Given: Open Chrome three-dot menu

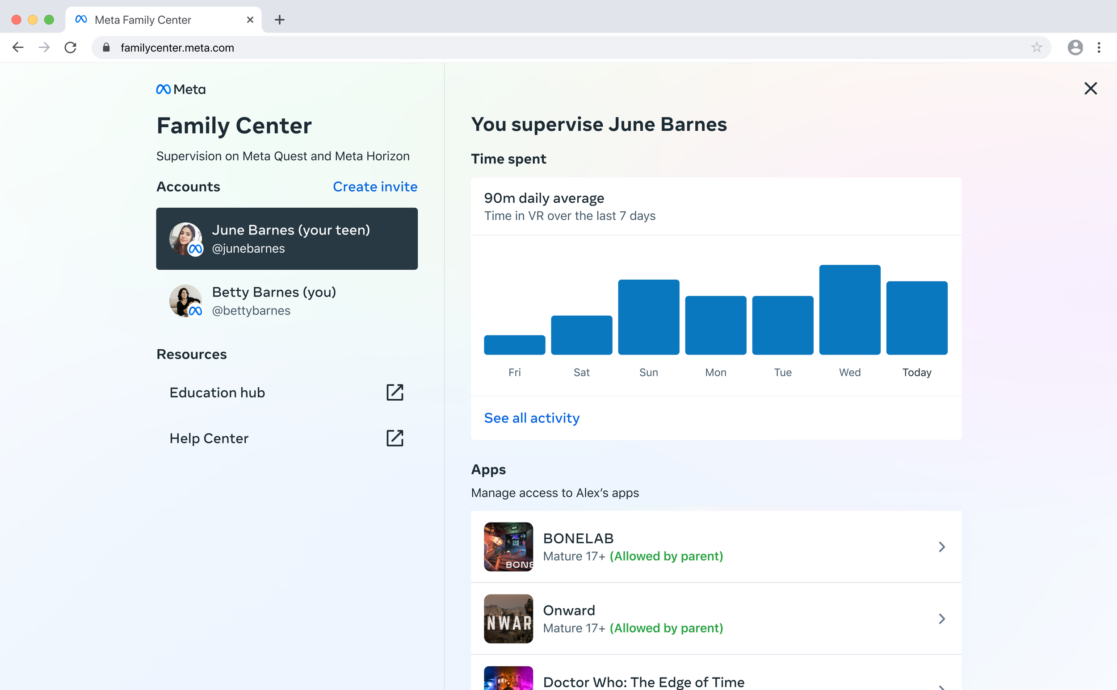Looking at the screenshot, I should pos(1099,47).
